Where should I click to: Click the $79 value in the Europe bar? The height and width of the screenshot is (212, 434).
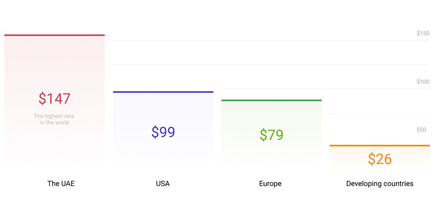pyautogui.click(x=271, y=135)
